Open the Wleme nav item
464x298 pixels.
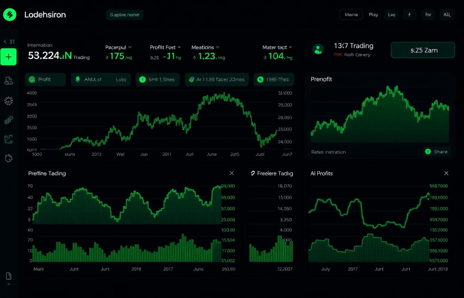tap(351, 15)
